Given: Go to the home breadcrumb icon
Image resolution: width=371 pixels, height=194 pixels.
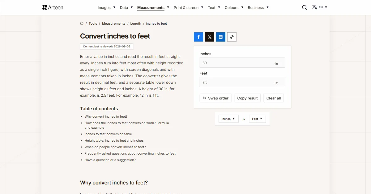Looking at the screenshot, I should pyautogui.click(x=82, y=23).
